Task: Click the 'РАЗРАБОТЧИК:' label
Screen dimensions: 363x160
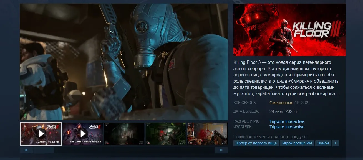Action: (246, 121)
